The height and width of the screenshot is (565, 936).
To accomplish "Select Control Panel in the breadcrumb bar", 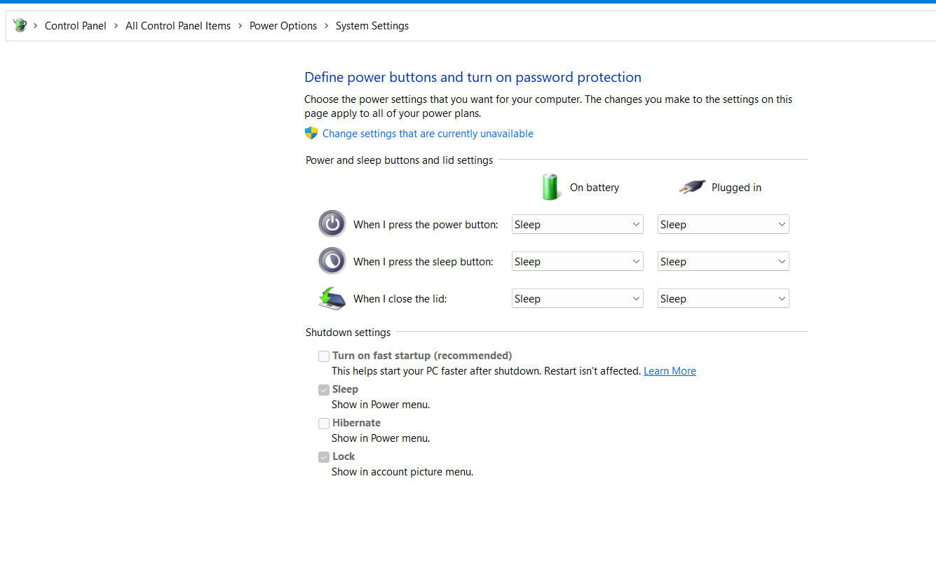I will coord(75,25).
